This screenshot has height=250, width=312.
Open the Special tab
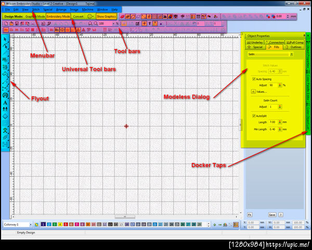(x=255, y=47)
